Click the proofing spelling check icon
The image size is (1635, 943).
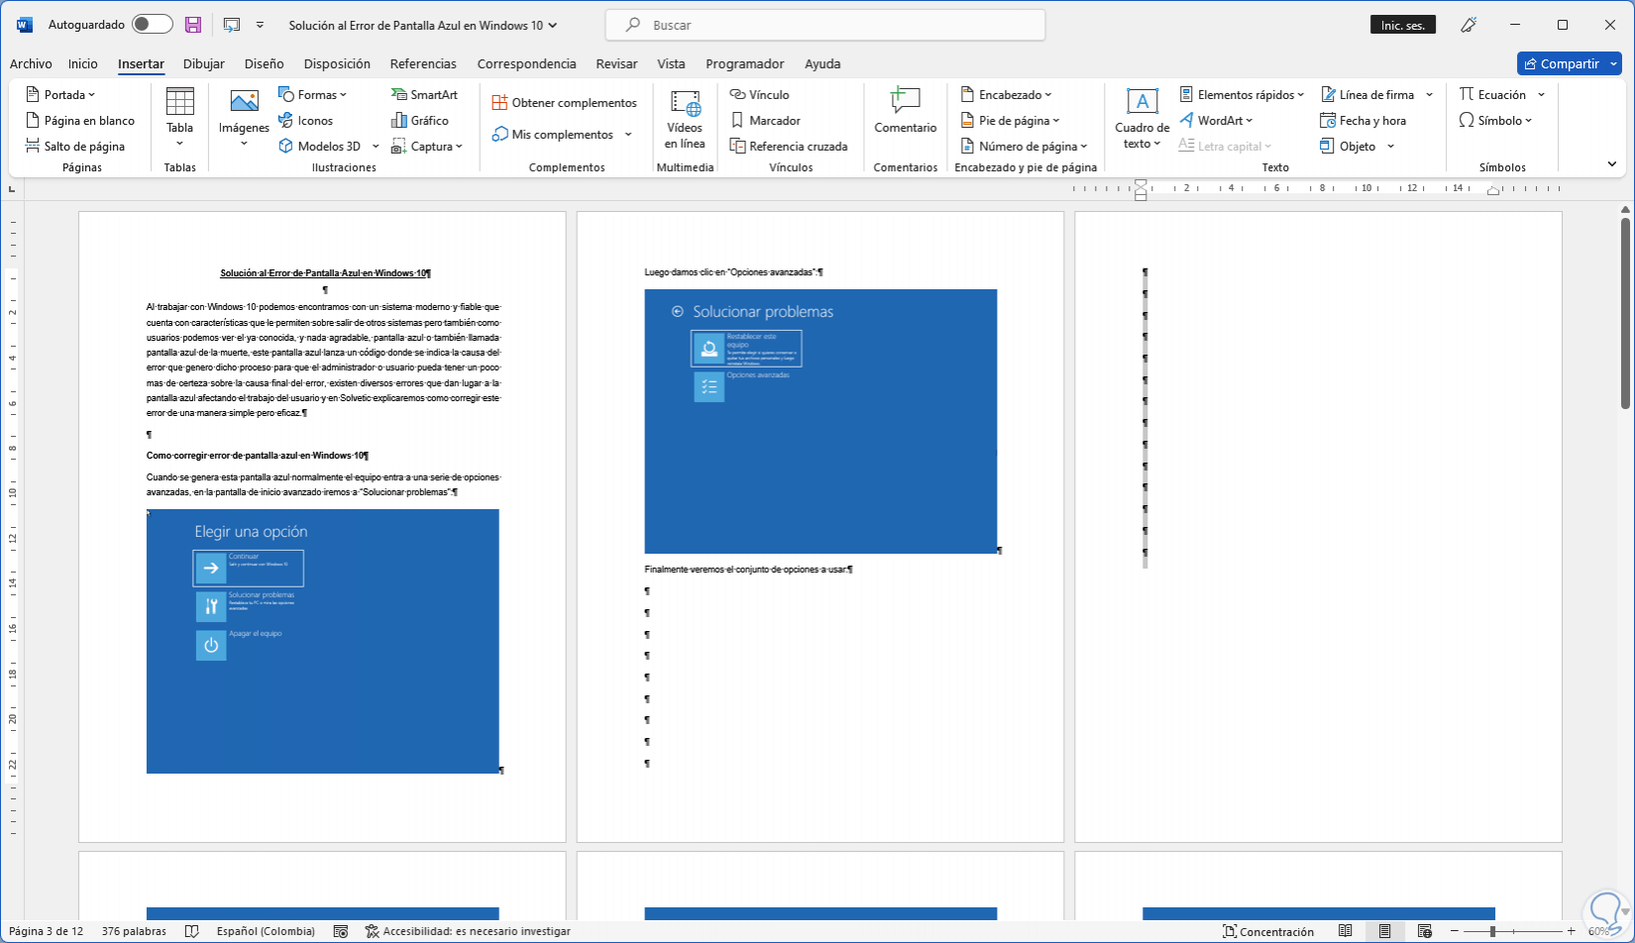pos(192,931)
